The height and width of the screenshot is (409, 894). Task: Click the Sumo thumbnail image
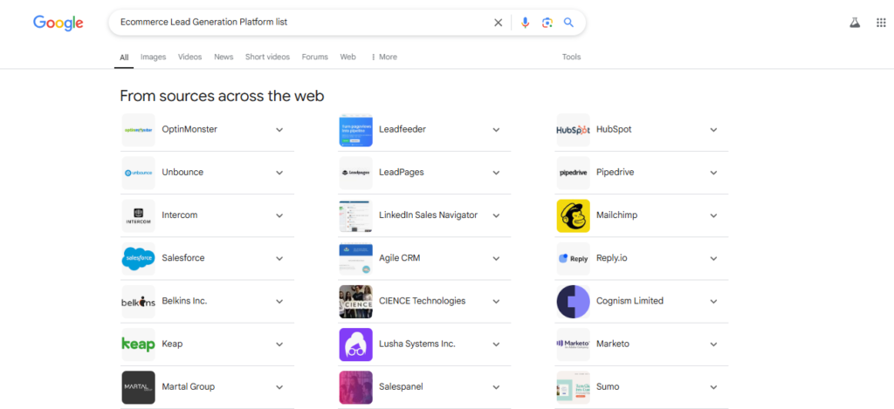(573, 387)
